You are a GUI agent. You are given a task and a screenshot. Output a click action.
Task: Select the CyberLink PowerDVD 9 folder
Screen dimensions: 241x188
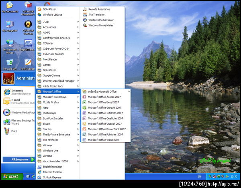(58, 49)
